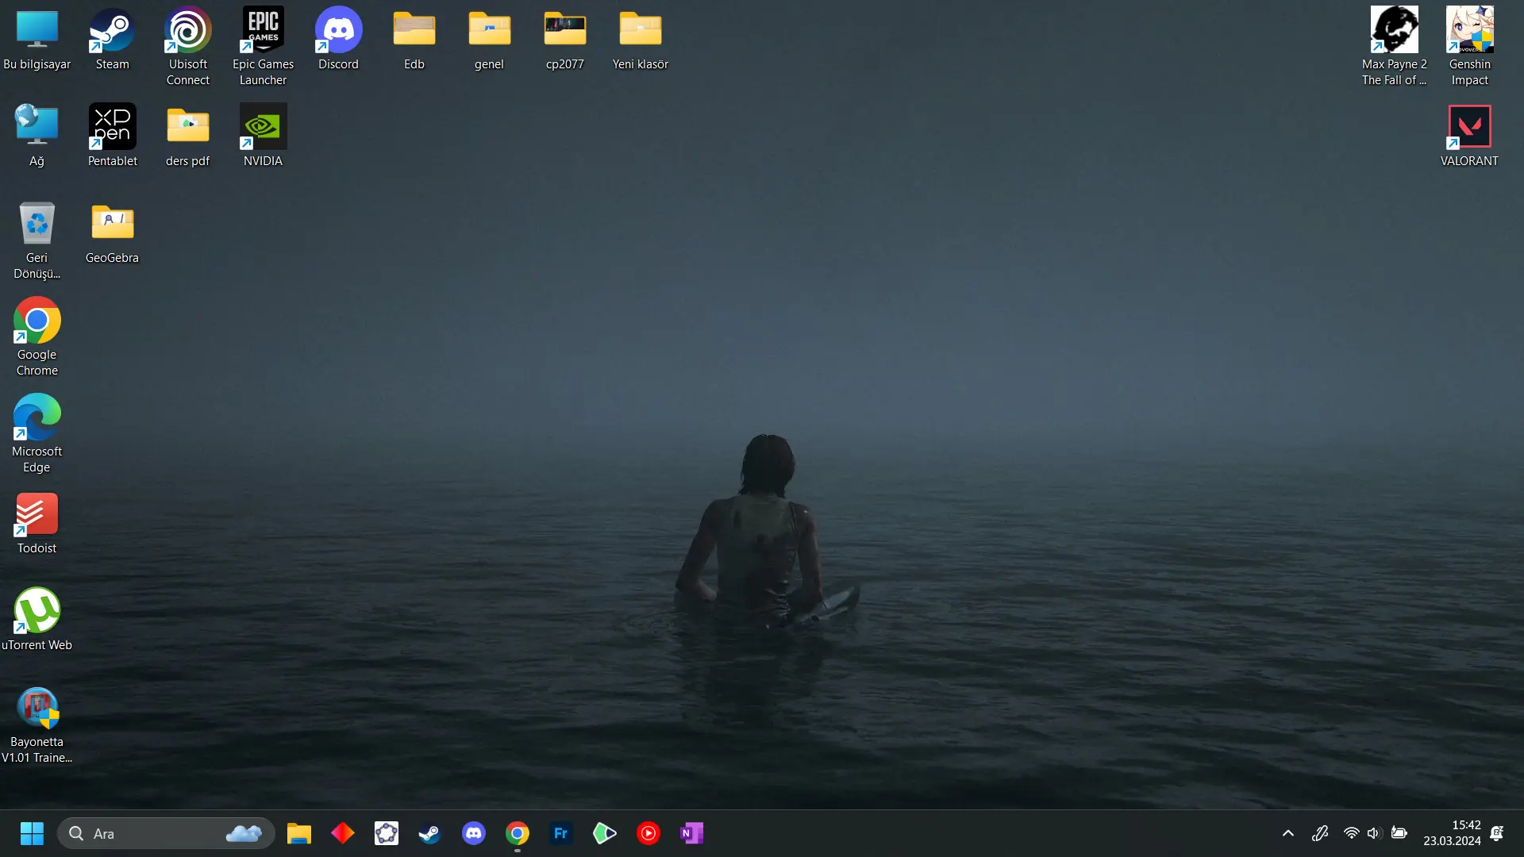
Task: Open File Explorer from the taskbar
Action: pos(299,833)
